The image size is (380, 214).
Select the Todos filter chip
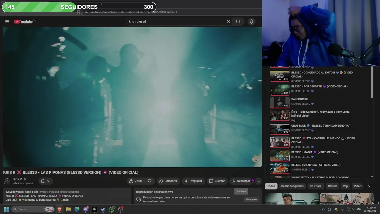click(x=271, y=186)
